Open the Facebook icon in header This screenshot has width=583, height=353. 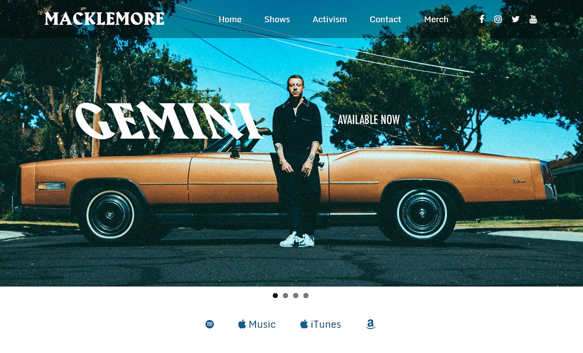[x=482, y=19]
